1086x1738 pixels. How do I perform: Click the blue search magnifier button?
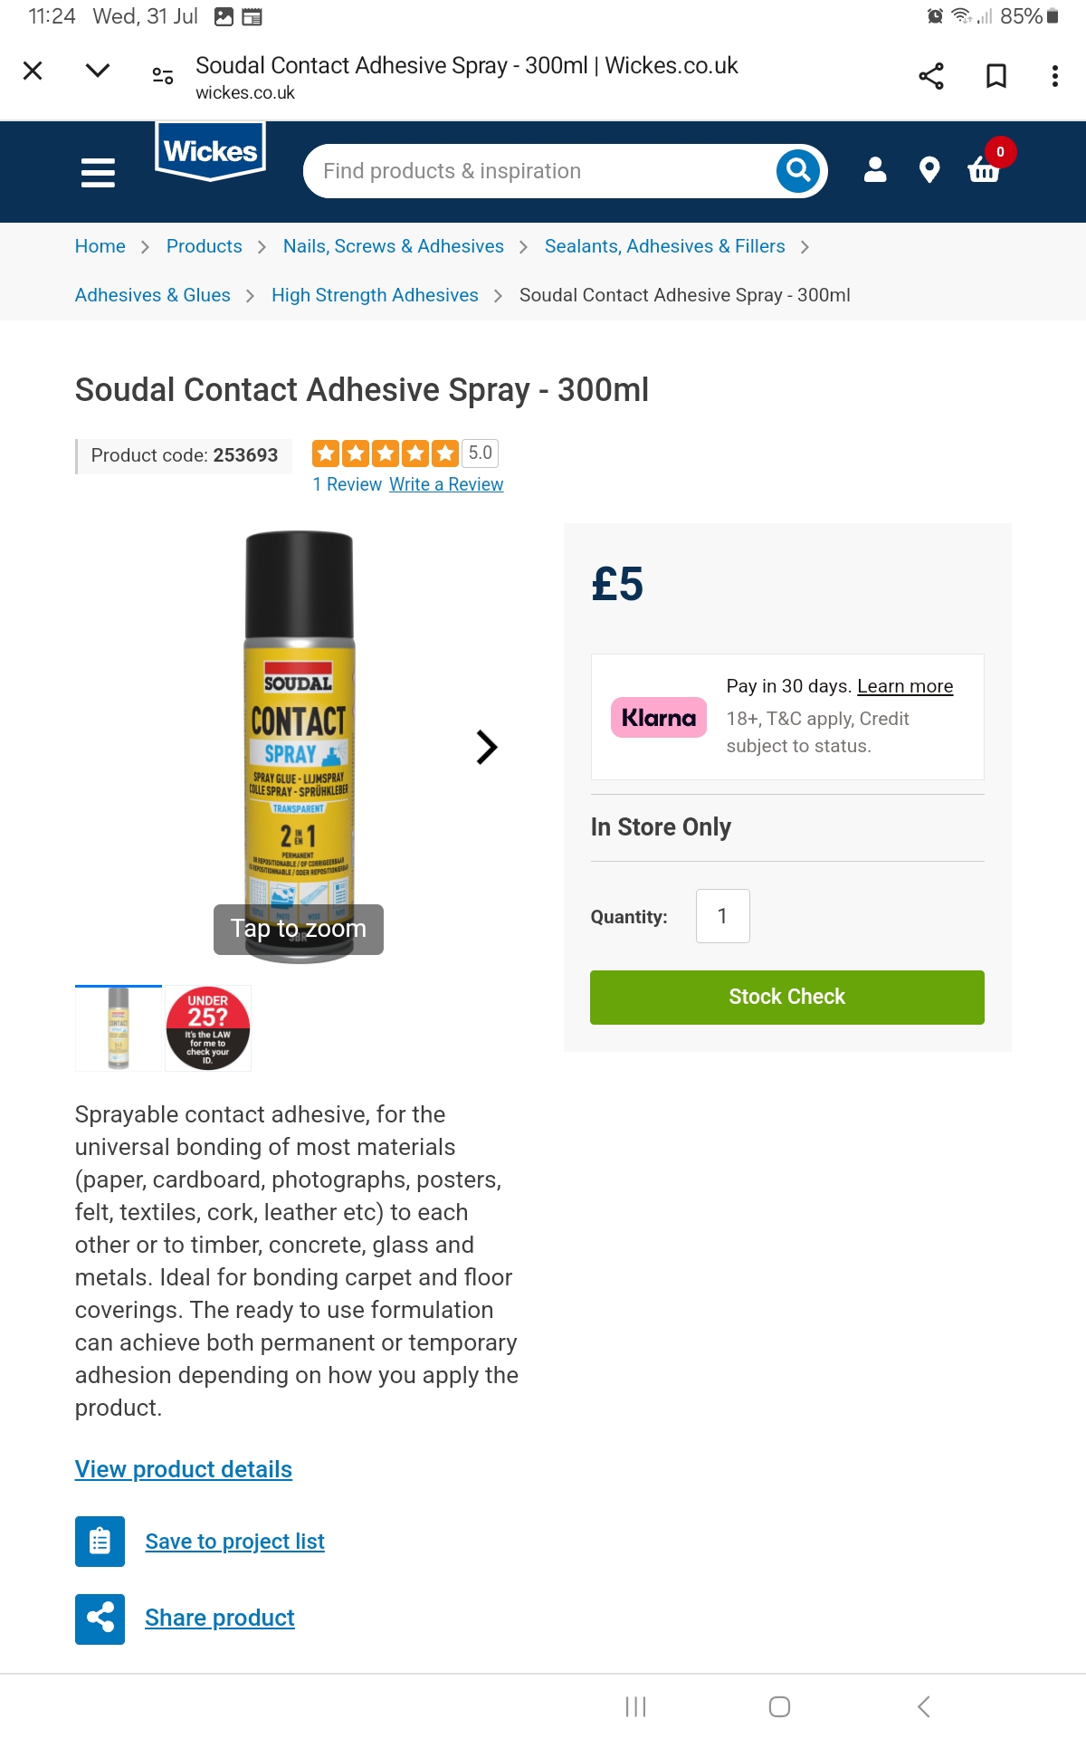798,170
